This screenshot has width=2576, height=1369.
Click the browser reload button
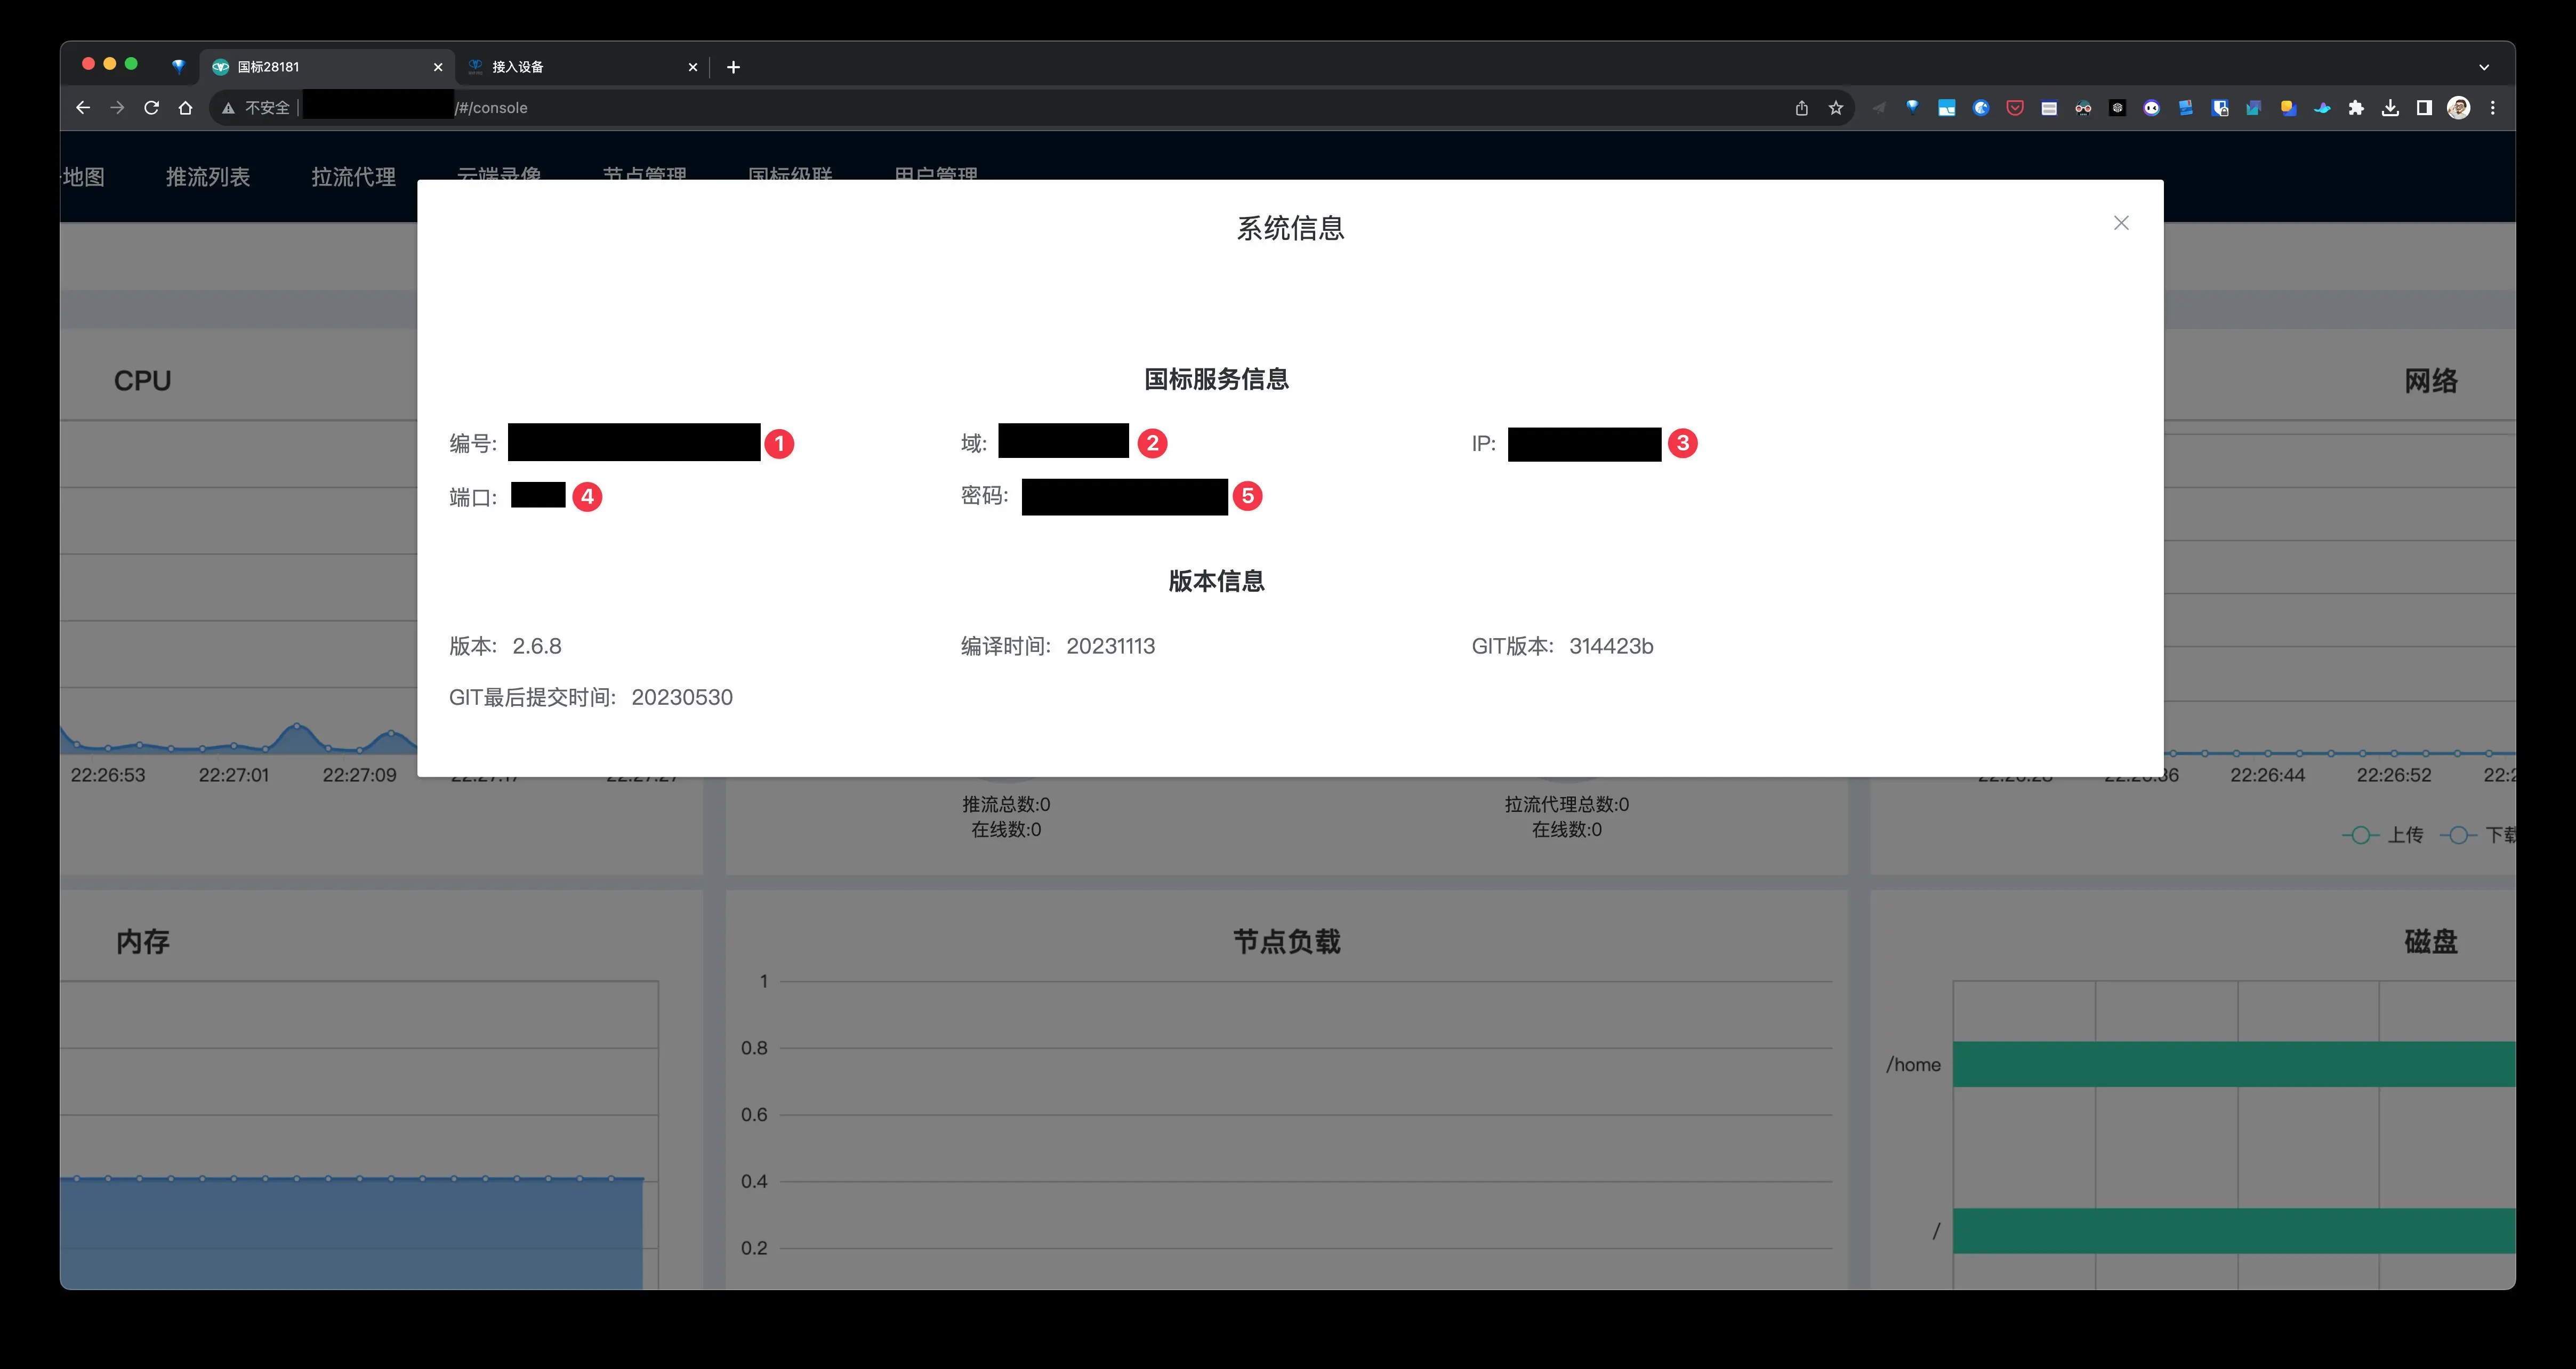(x=151, y=108)
